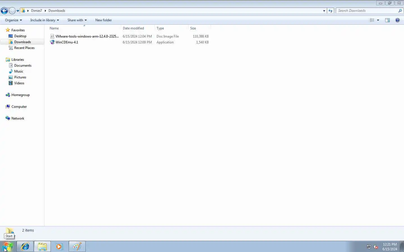The image size is (404, 252).
Task: Switch to Paint on the taskbar
Action: point(77,246)
